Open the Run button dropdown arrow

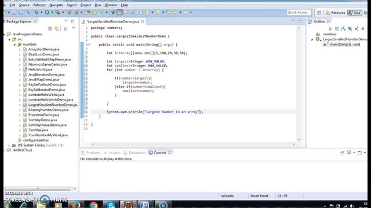pos(52,12)
